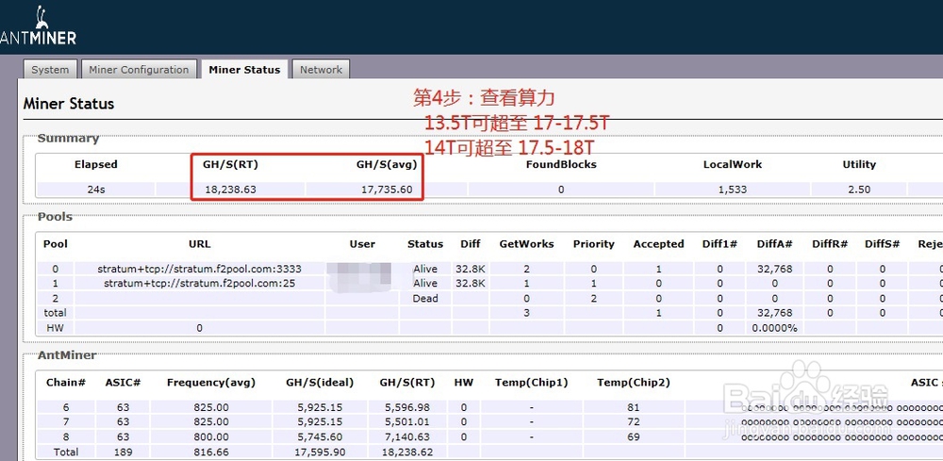Click the chain 8 ideal hashrate 5,745.60

[x=320, y=436]
